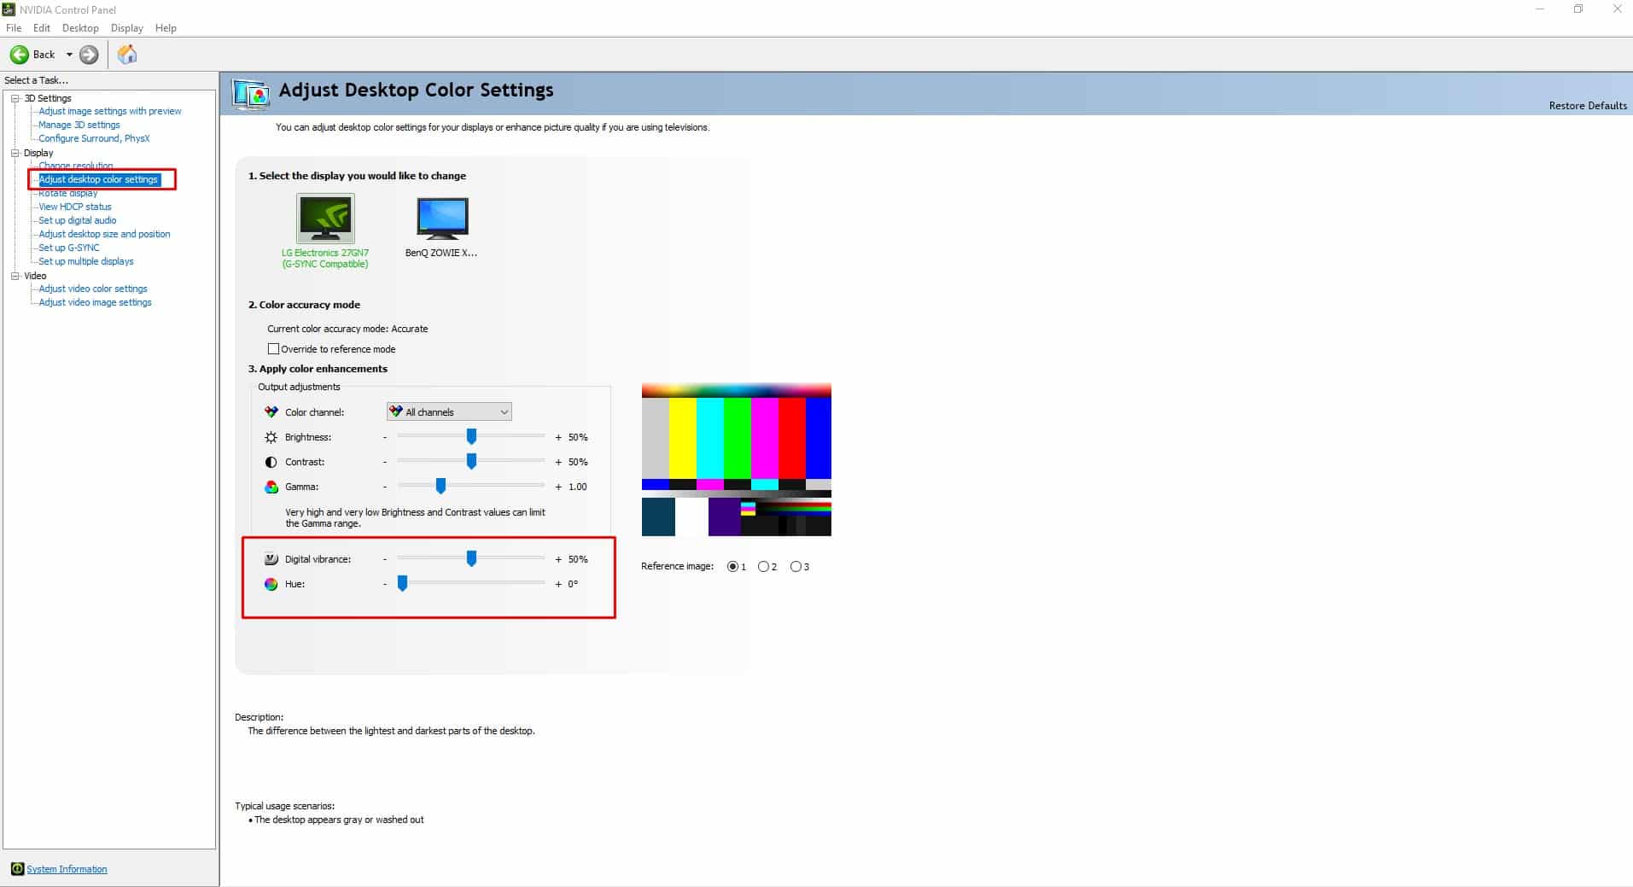1633x887 pixels.
Task: Click the Color channel palette icon
Action: point(271,411)
